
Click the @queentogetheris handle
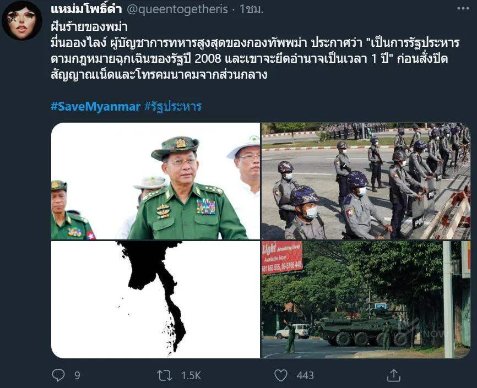177,9
